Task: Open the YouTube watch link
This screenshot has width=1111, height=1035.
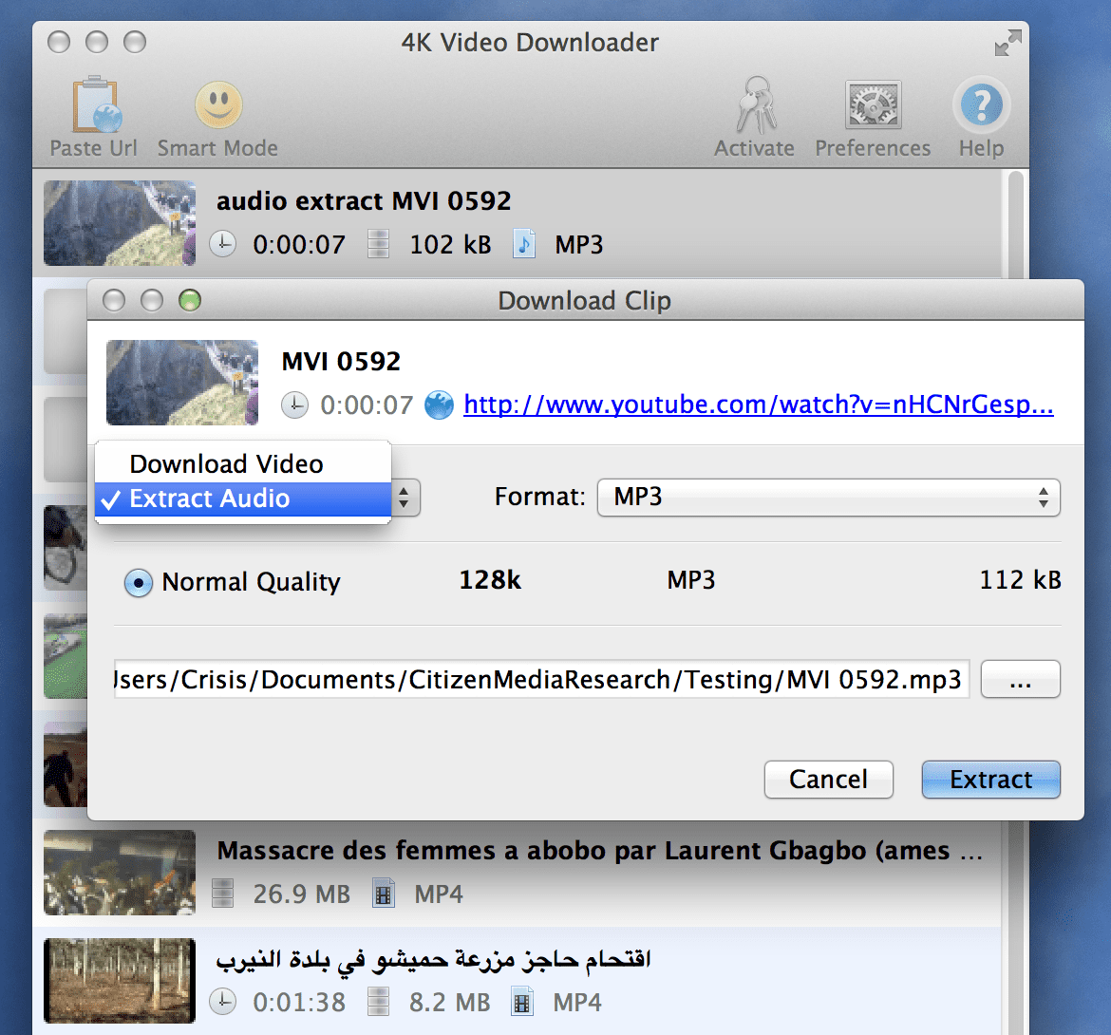Action: (x=758, y=405)
